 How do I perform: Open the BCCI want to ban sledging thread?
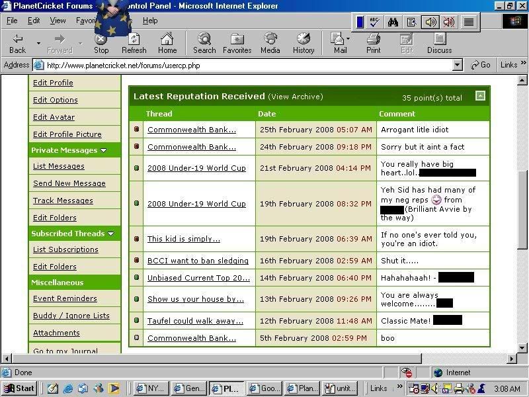tap(198, 261)
